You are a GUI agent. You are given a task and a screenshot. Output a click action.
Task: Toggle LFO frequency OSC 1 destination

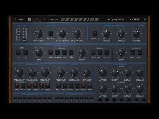pyautogui.click(x=93, y=53)
